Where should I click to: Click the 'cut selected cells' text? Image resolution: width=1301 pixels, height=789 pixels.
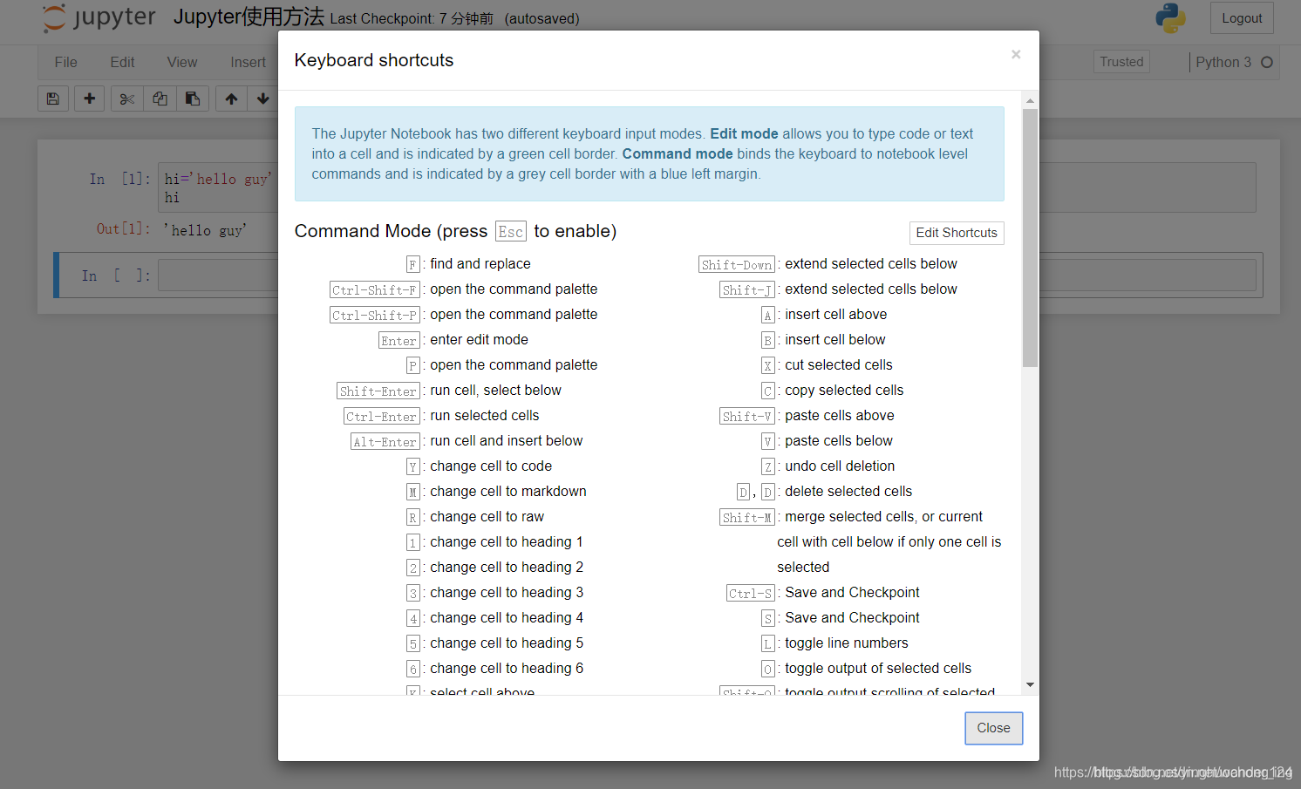pyautogui.click(x=839, y=365)
